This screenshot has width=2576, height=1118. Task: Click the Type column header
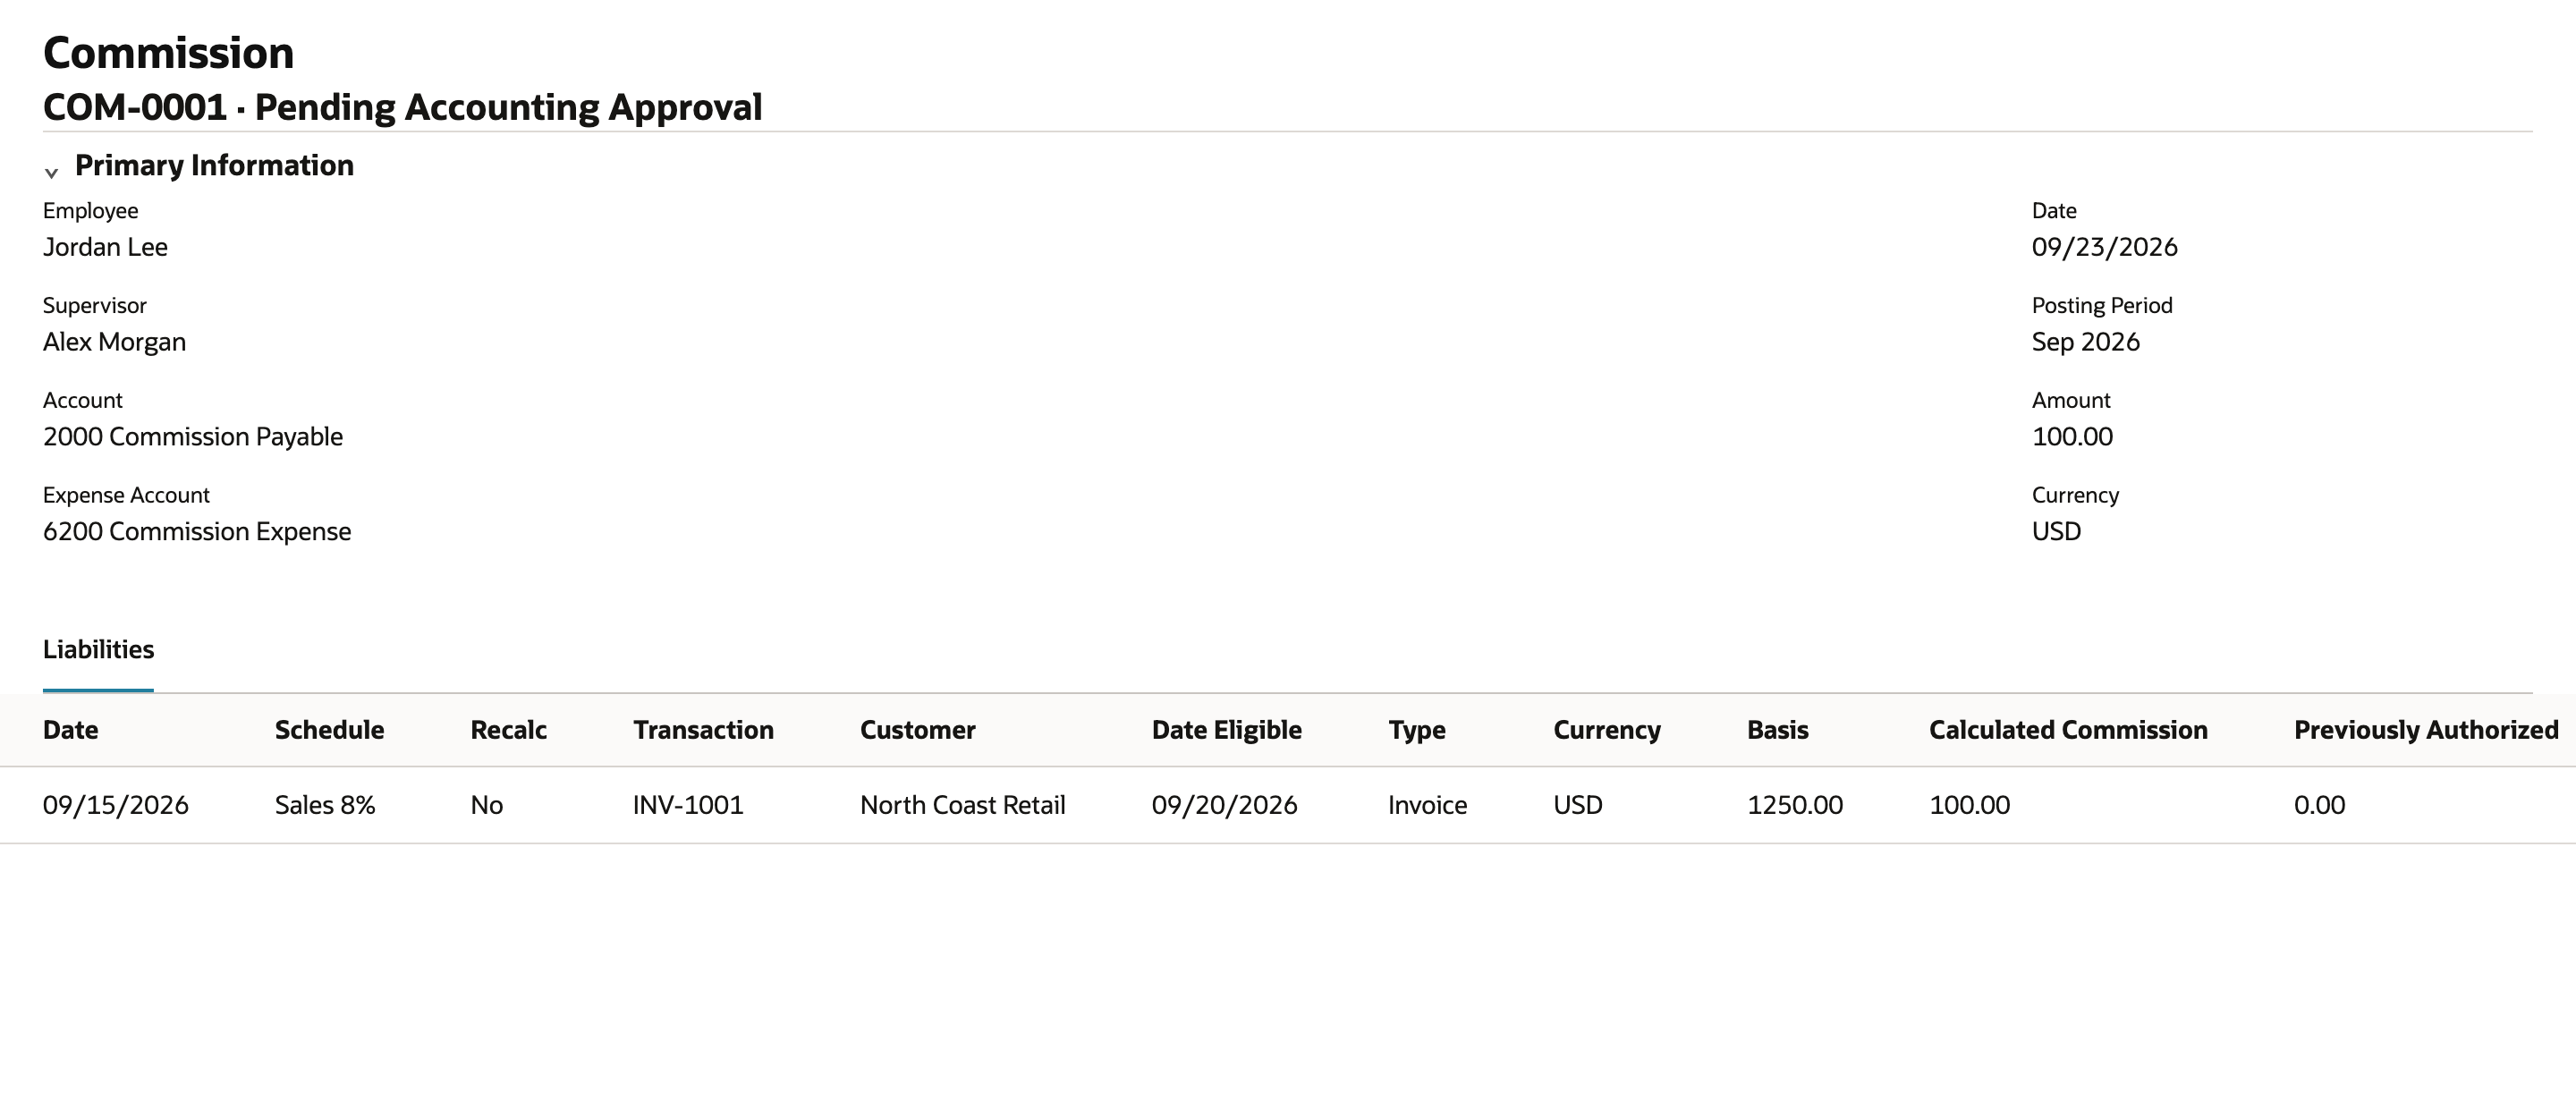coord(1416,730)
